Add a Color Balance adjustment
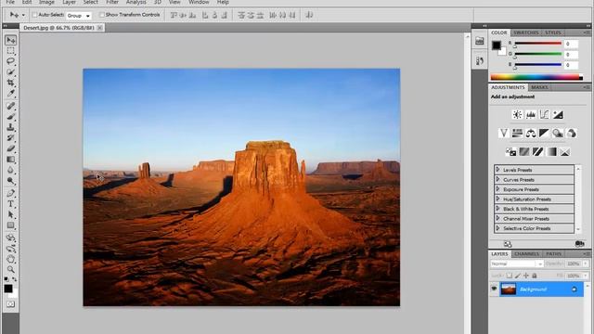 (531, 133)
